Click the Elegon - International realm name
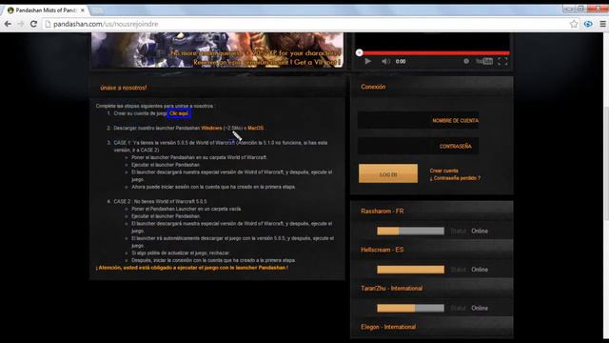Viewport: 609px width, 343px height. (x=388, y=327)
